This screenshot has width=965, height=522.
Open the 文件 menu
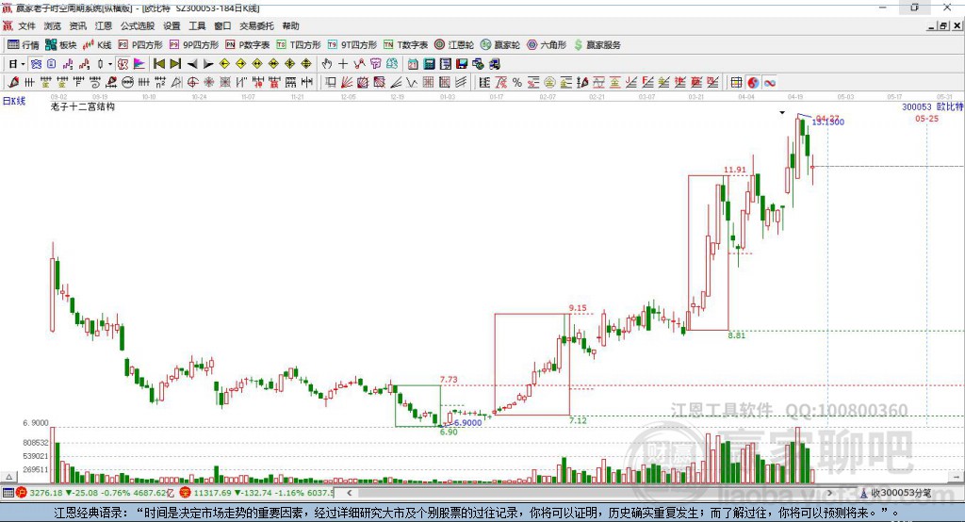coord(26,25)
